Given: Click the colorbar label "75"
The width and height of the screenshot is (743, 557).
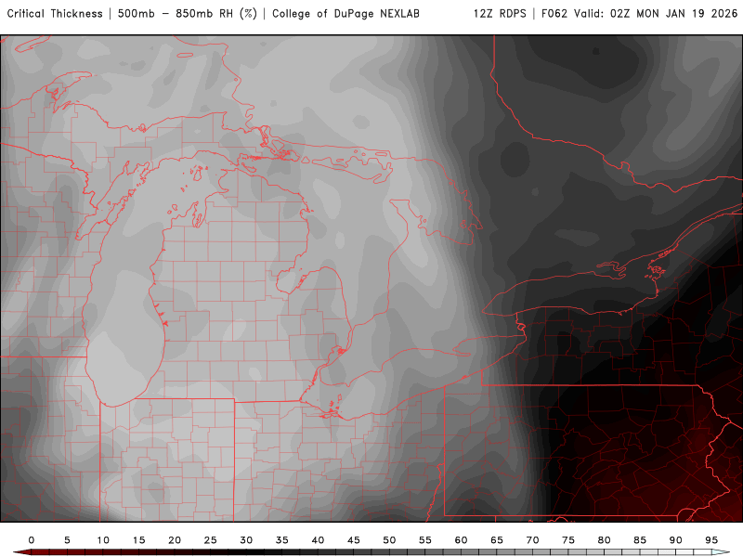Looking at the screenshot, I should 568,540.
